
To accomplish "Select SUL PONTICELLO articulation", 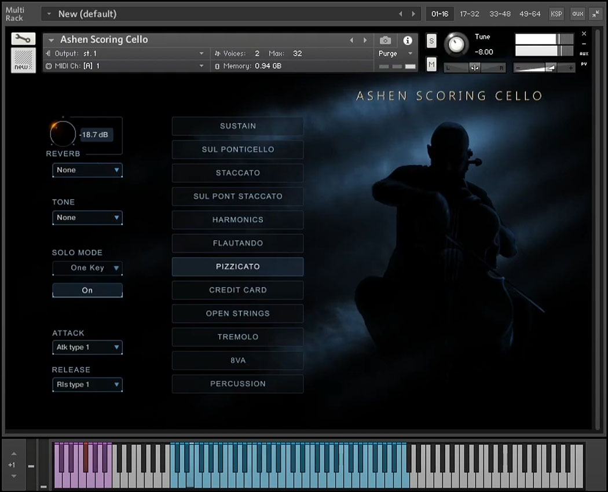I will tap(237, 150).
